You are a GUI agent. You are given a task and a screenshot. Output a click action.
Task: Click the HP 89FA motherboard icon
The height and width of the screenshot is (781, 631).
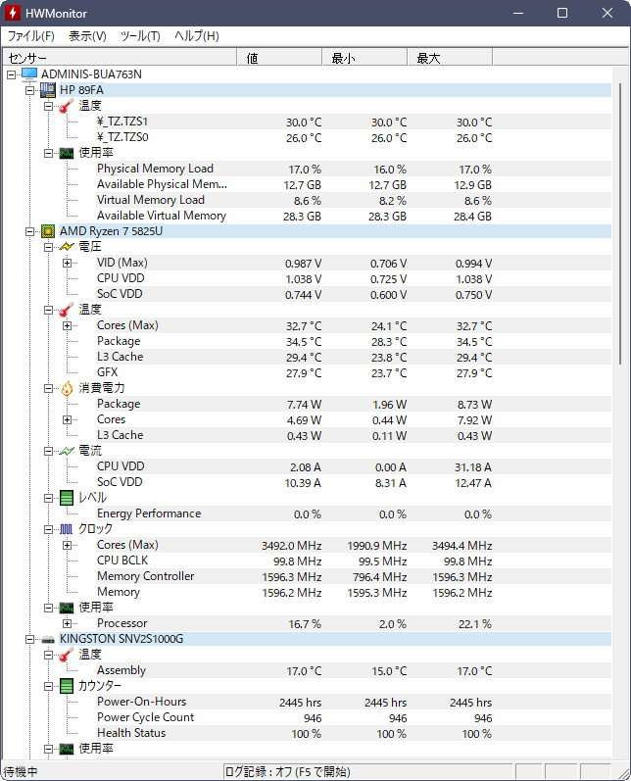48,90
